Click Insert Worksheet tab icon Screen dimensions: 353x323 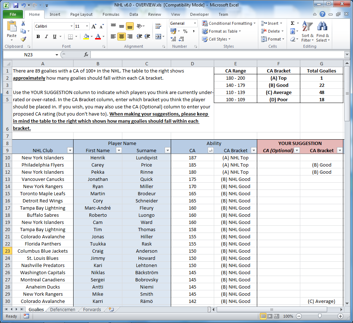111,309
